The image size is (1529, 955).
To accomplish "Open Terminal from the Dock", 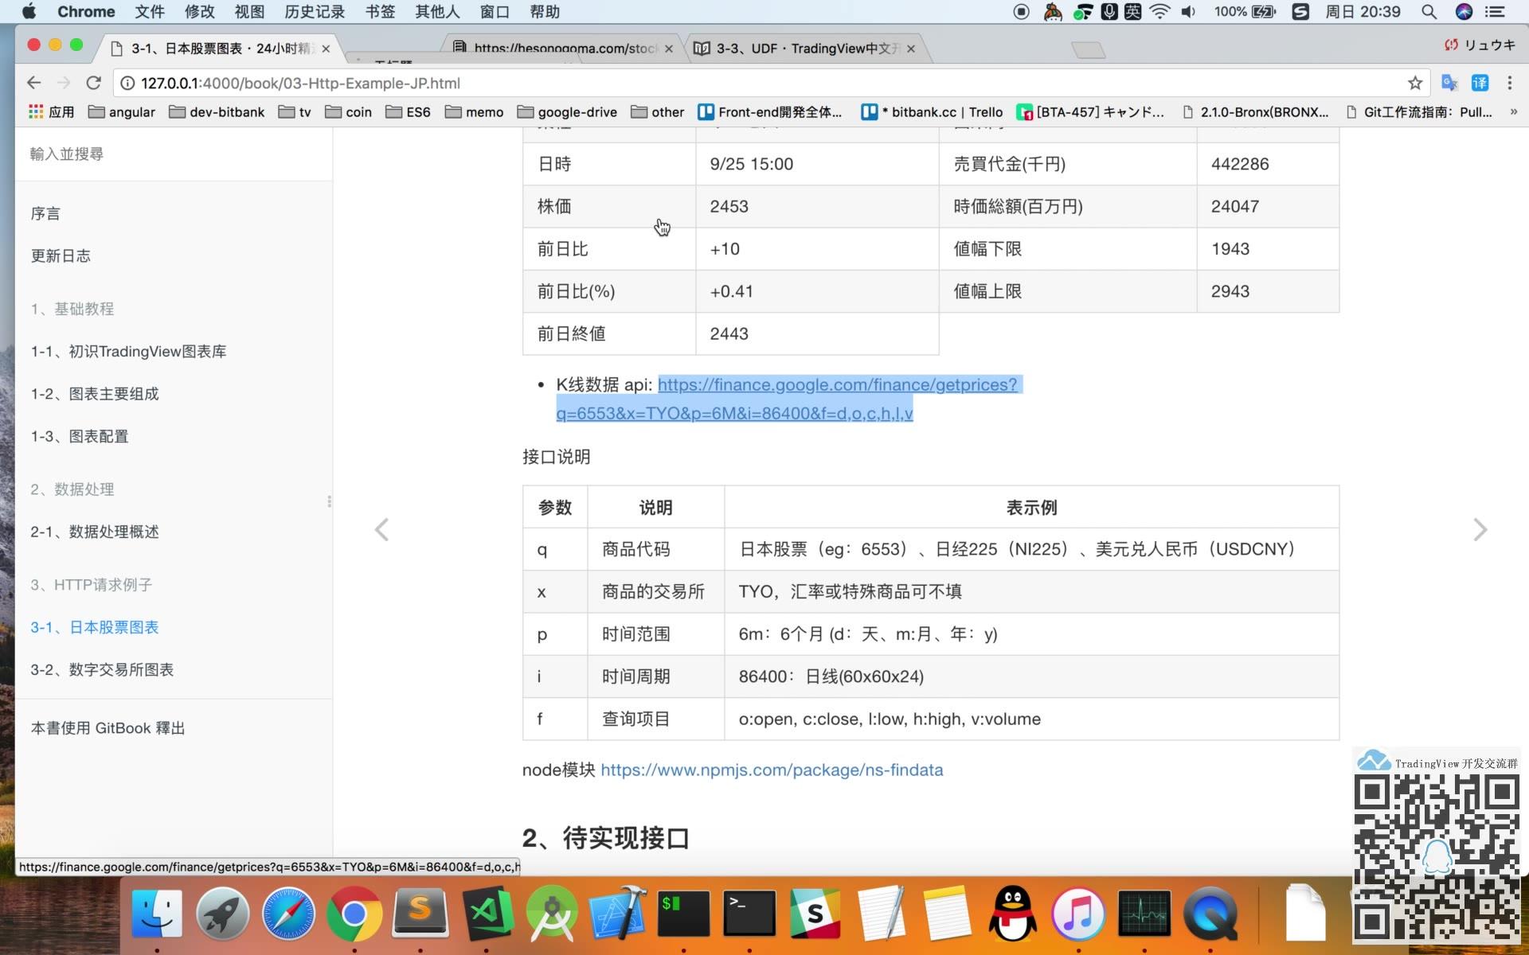I will [749, 914].
